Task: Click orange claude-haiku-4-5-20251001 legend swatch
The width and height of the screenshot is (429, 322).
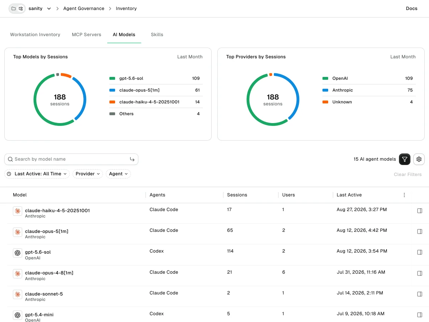Action: click(x=112, y=102)
